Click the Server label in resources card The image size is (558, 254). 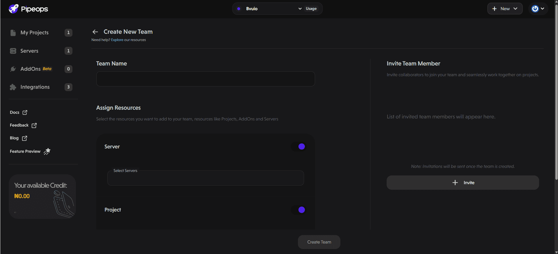point(112,147)
